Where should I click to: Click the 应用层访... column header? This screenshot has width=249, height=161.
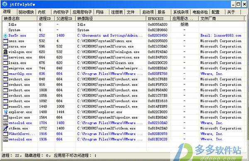(185, 19)
